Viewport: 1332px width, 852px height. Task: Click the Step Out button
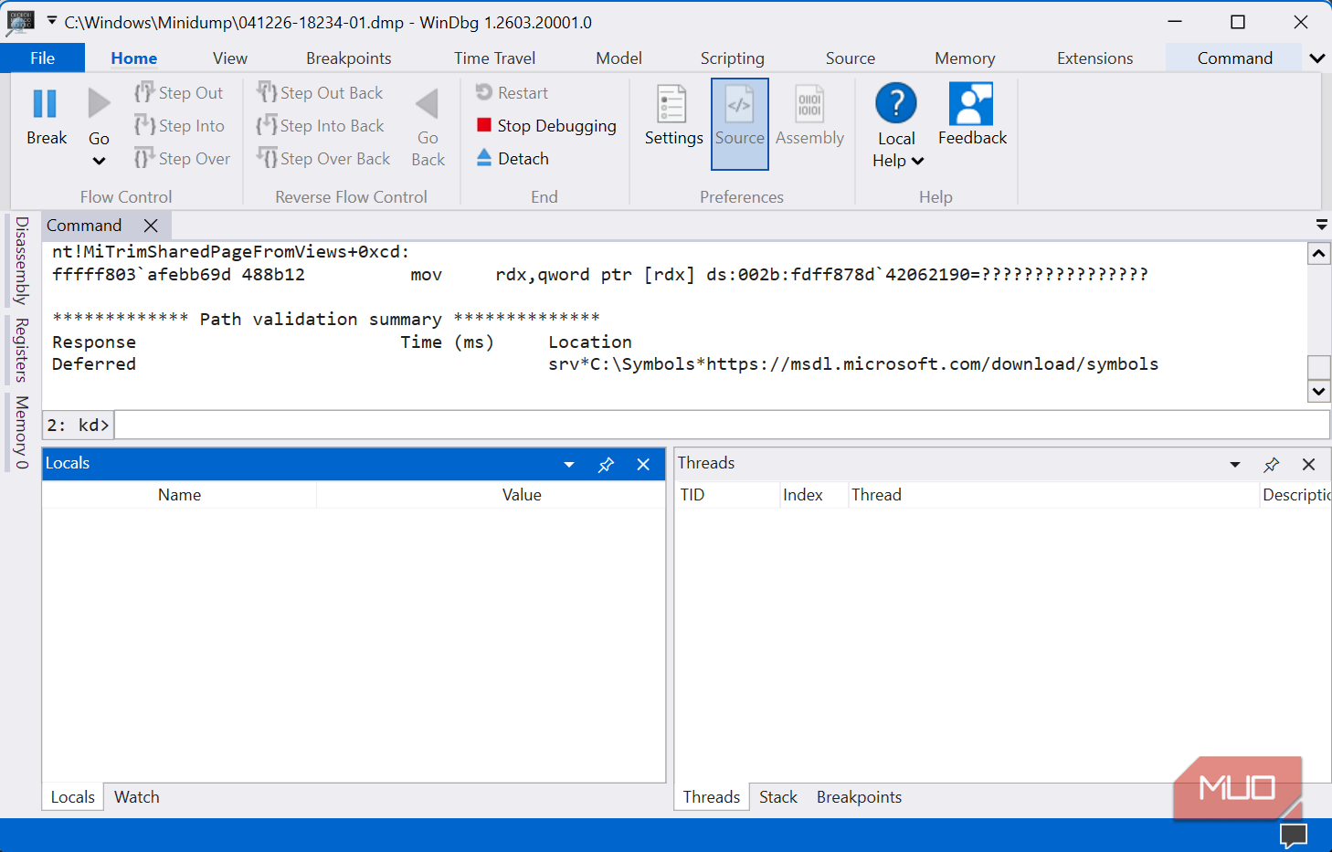click(179, 92)
